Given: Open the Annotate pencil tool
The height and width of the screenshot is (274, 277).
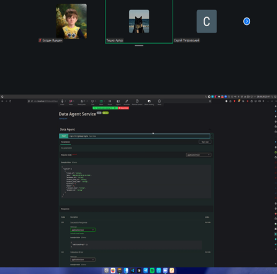Looking at the screenshot, I should [x=127, y=101].
